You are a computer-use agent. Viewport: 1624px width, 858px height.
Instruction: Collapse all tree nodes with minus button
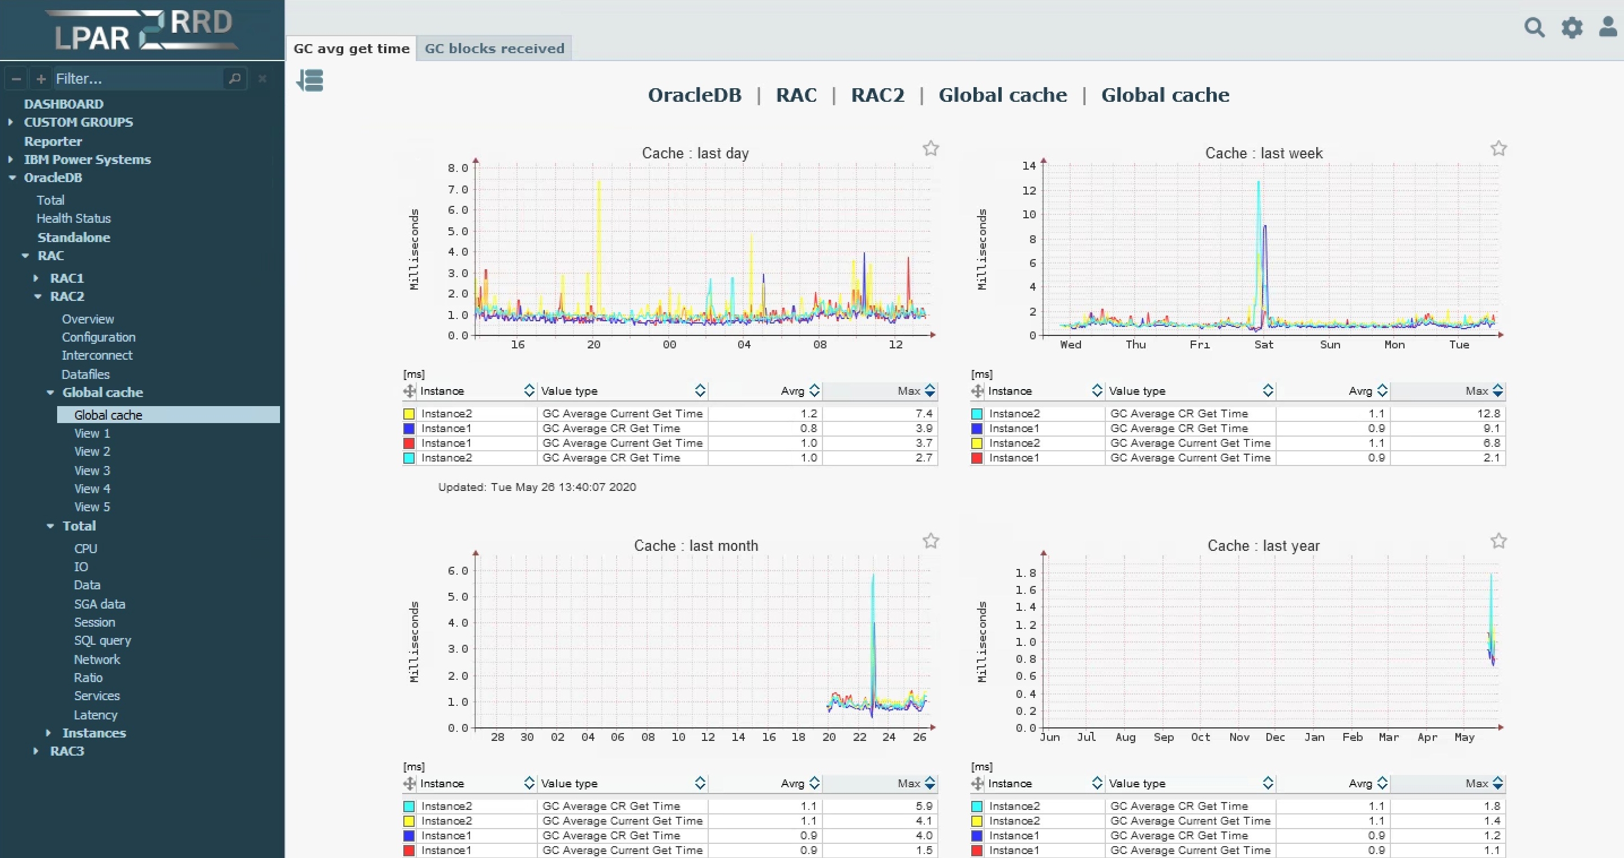point(17,79)
